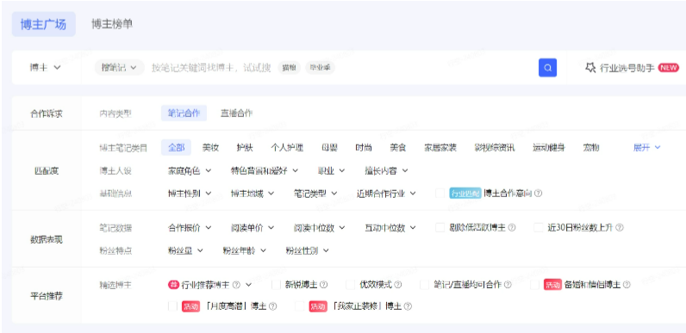Viewport: 686px width, 333px height.
Task: Check 剔除低活跃博主 option
Action: [440, 228]
